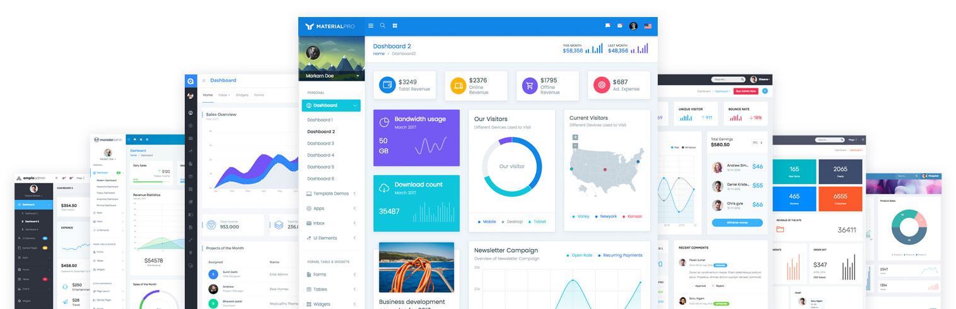Toggle the Mobile legend in Our Visitors
Screen dimensions: 956x309
[487, 222]
